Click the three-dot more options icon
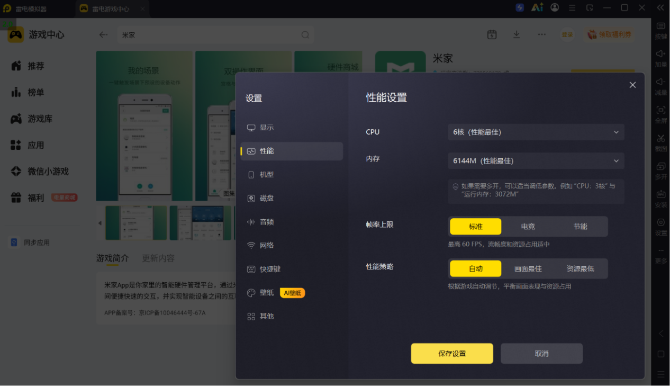 (541, 34)
